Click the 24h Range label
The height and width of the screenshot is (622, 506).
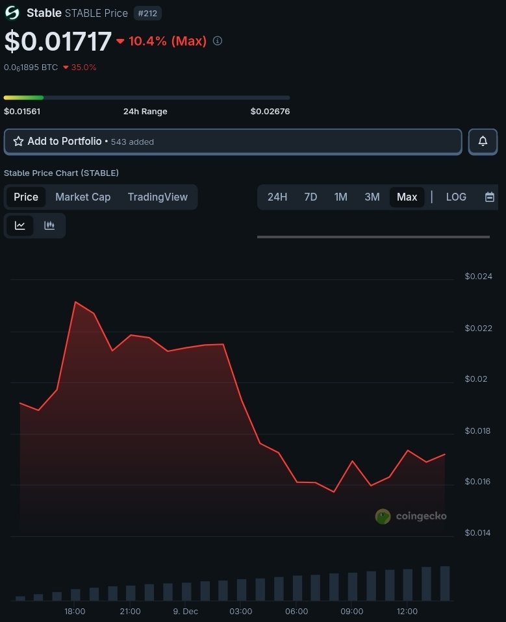pos(145,112)
